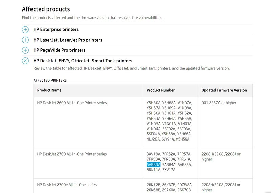Image resolution: width=271 pixels, height=193 pixels.
Task: Click HP DeskJet 2700e All-in-One series
Action: [x=67, y=185]
